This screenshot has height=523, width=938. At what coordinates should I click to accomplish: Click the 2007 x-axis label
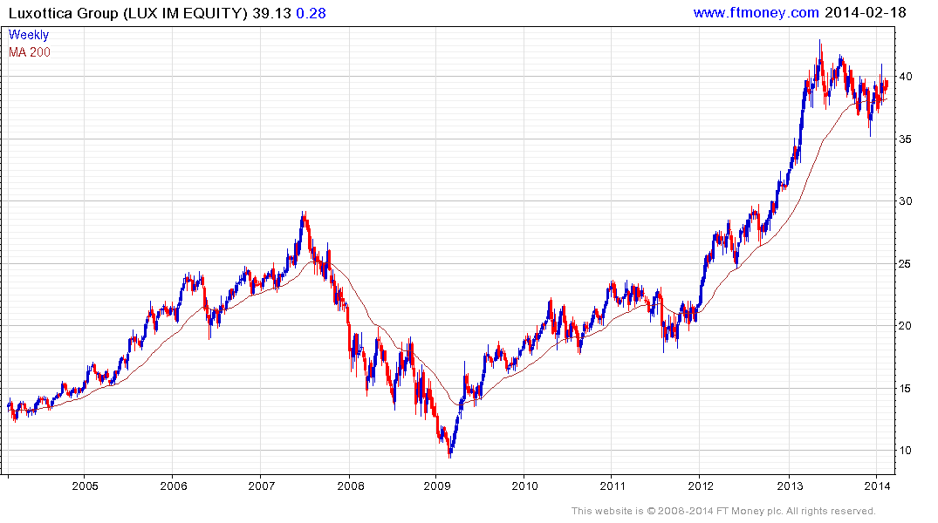click(x=262, y=486)
